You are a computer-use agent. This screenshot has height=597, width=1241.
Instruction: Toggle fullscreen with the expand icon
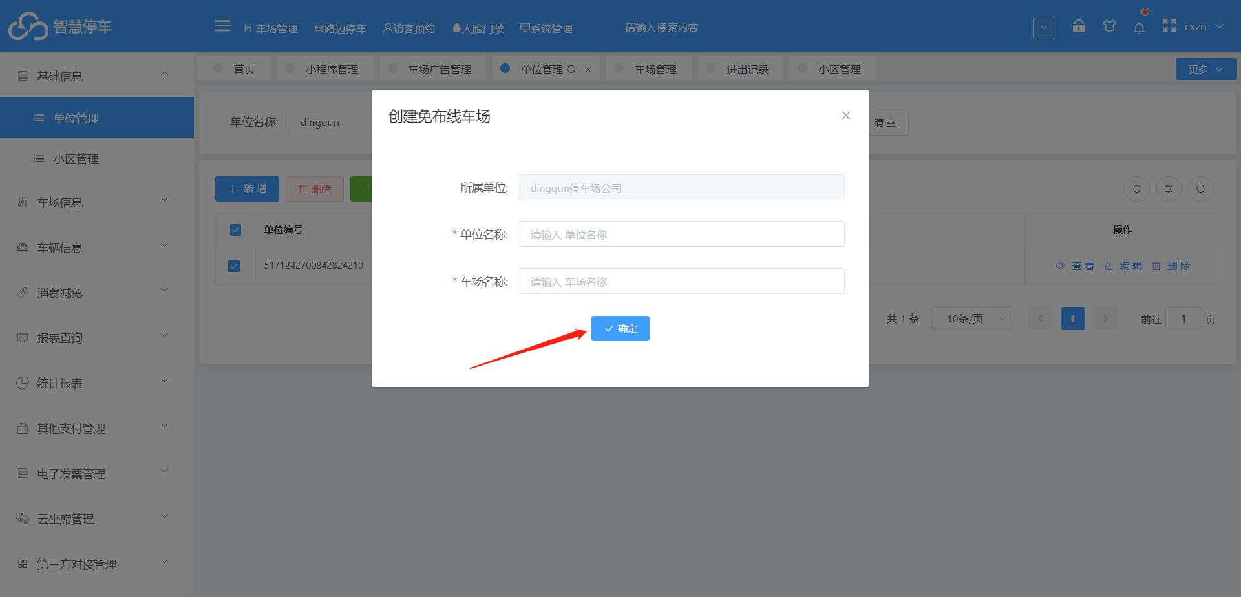pyautogui.click(x=1169, y=26)
